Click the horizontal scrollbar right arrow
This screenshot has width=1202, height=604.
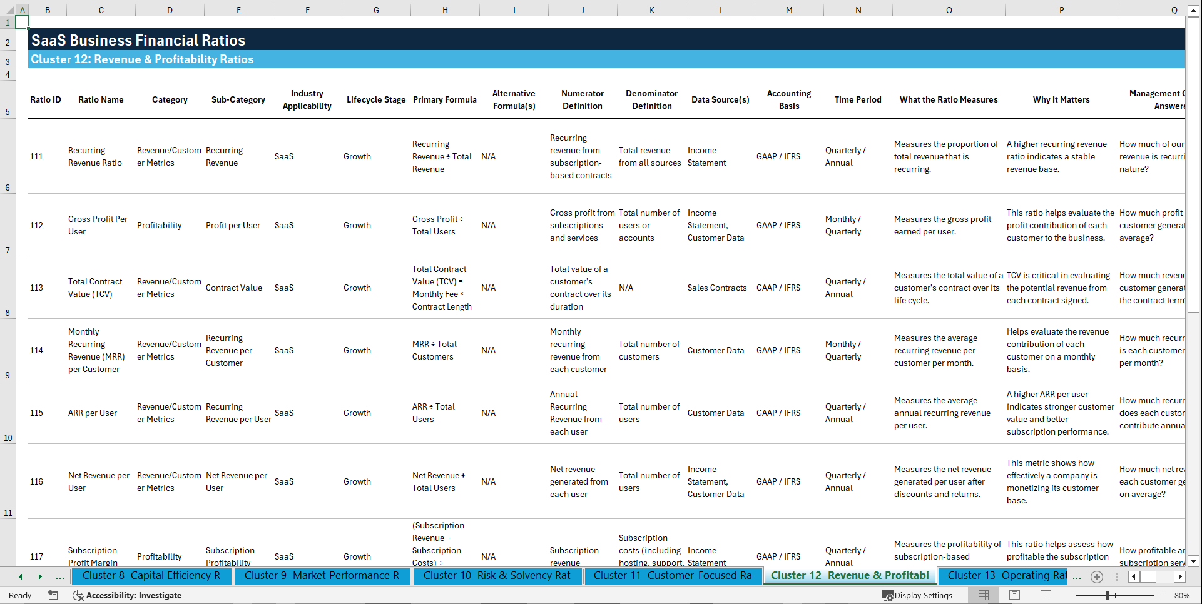click(x=1179, y=576)
